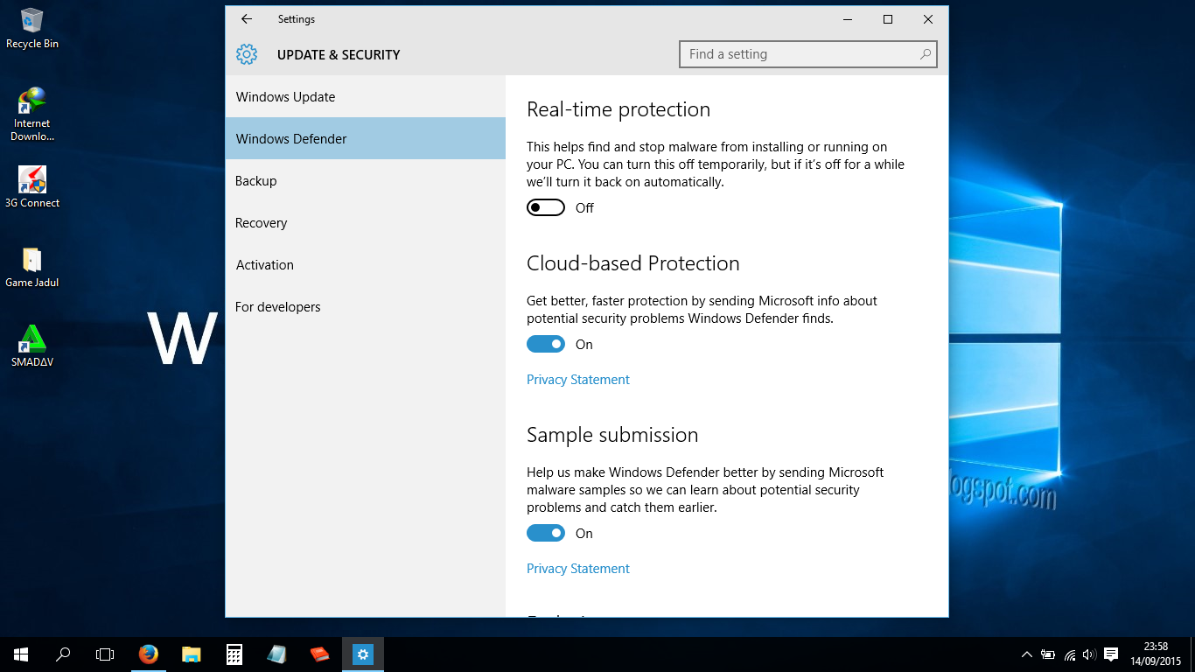Click the Update & Security gear icon

[247, 54]
